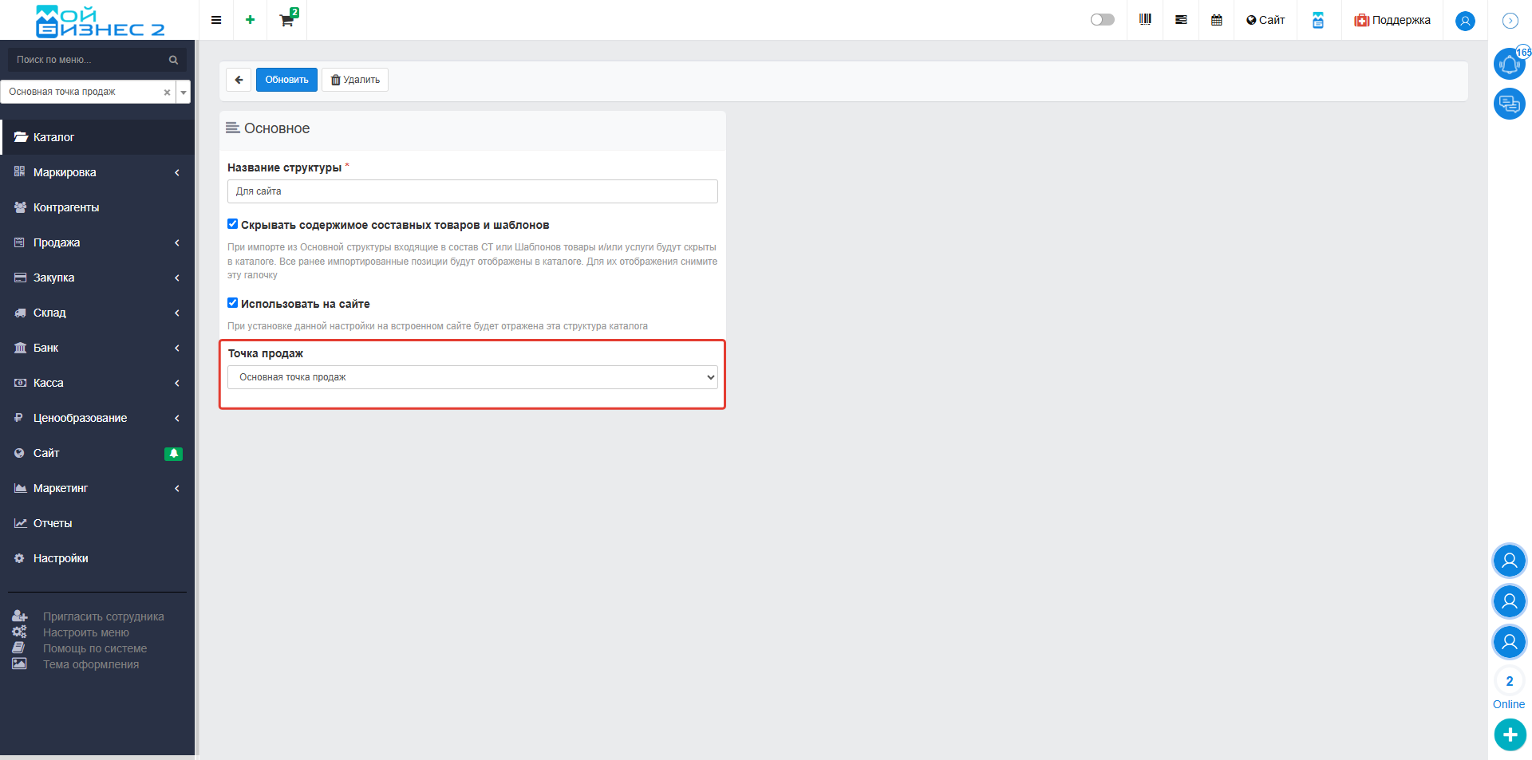Image resolution: width=1532 pixels, height=760 pixels.
Task: Open the 'Точка продаж' dropdown
Action: 472,377
